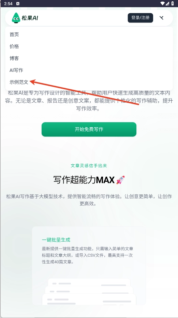
Task: Select 价格 from the dropdown menu
Action: click(14, 47)
